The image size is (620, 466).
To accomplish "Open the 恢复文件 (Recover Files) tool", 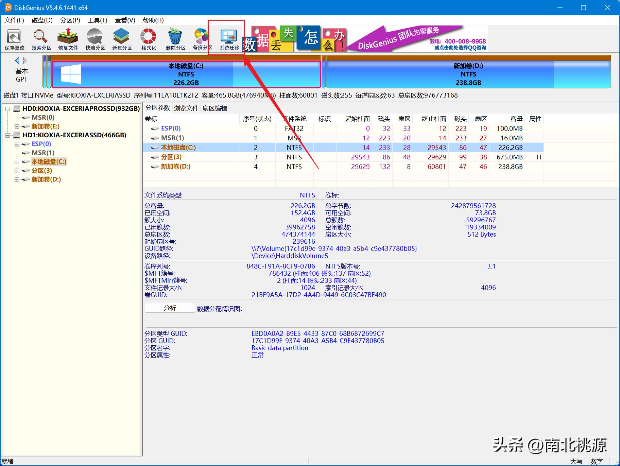I will [x=67, y=38].
